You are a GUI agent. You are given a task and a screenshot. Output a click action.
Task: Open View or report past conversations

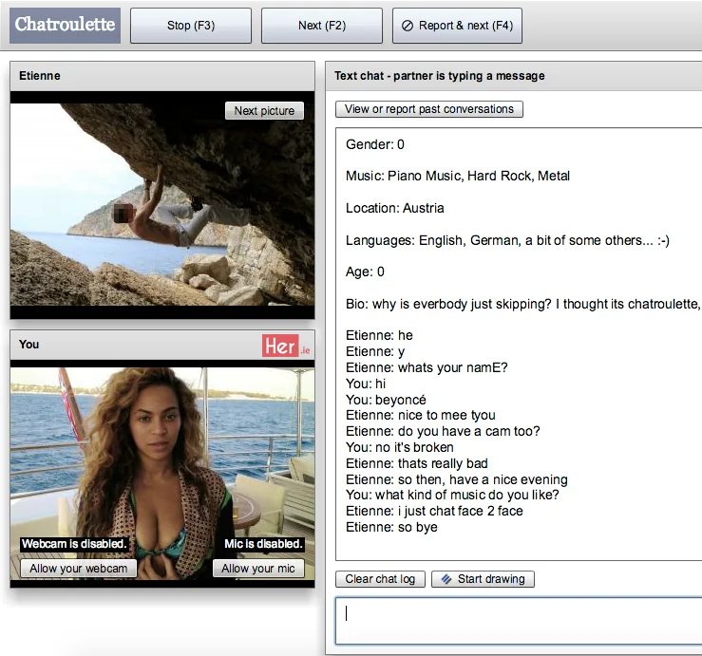(429, 109)
